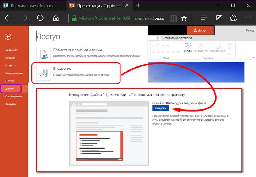The image size is (256, 177).
Task: Add page to favorites with star icon
Action: coord(184,18)
